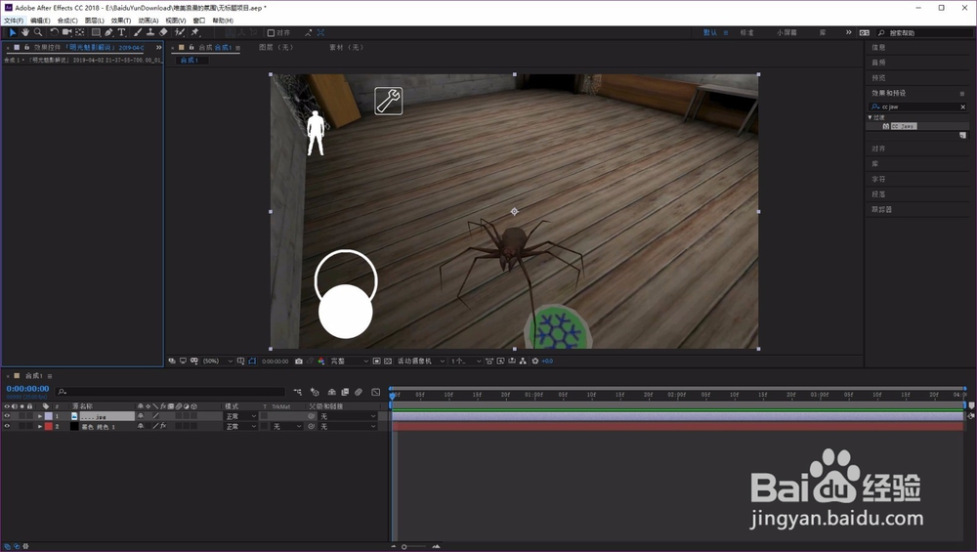Screen dimensions: 977x552
Task: Select the Selection arrow tool
Action: point(13,32)
